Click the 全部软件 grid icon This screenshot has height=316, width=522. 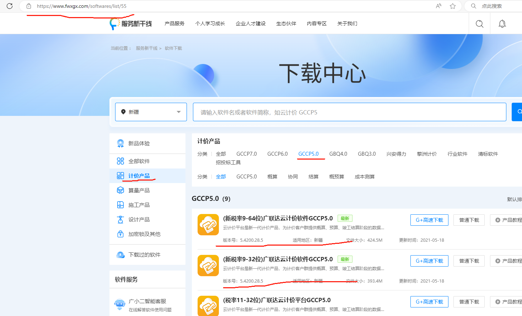(120, 161)
